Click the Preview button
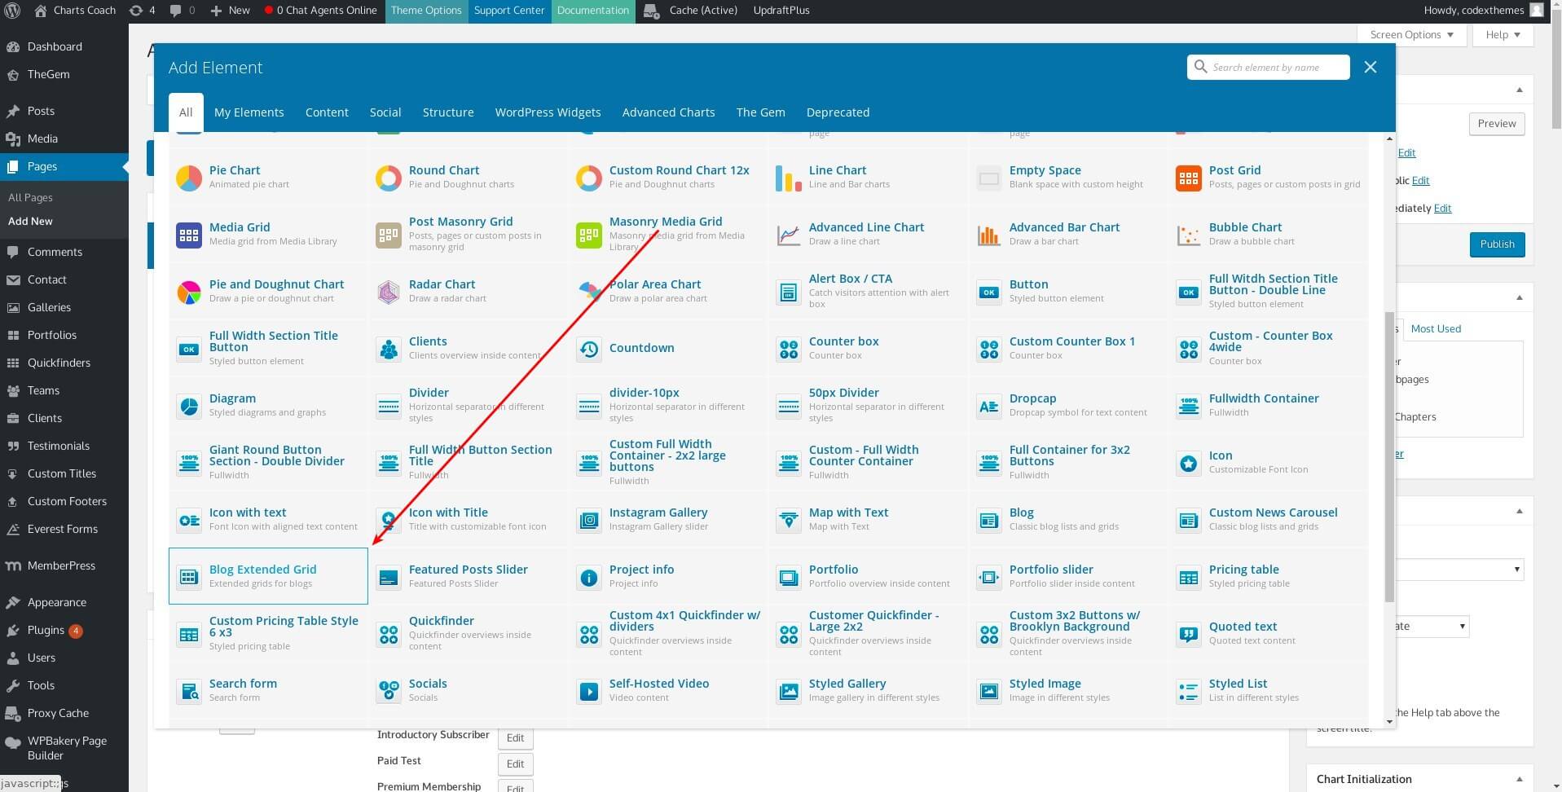1562x792 pixels. pos(1497,124)
